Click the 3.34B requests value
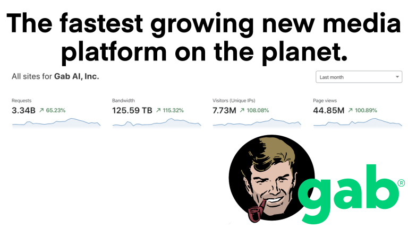The width and height of the screenshot is (408, 229). click(x=24, y=110)
